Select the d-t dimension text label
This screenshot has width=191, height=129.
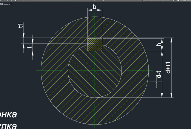pyautogui.click(x=159, y=75)
